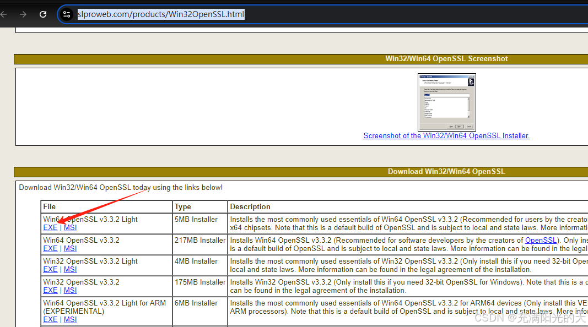
Task: Click the browser forward arrow
Action: (x=23, y=14)
